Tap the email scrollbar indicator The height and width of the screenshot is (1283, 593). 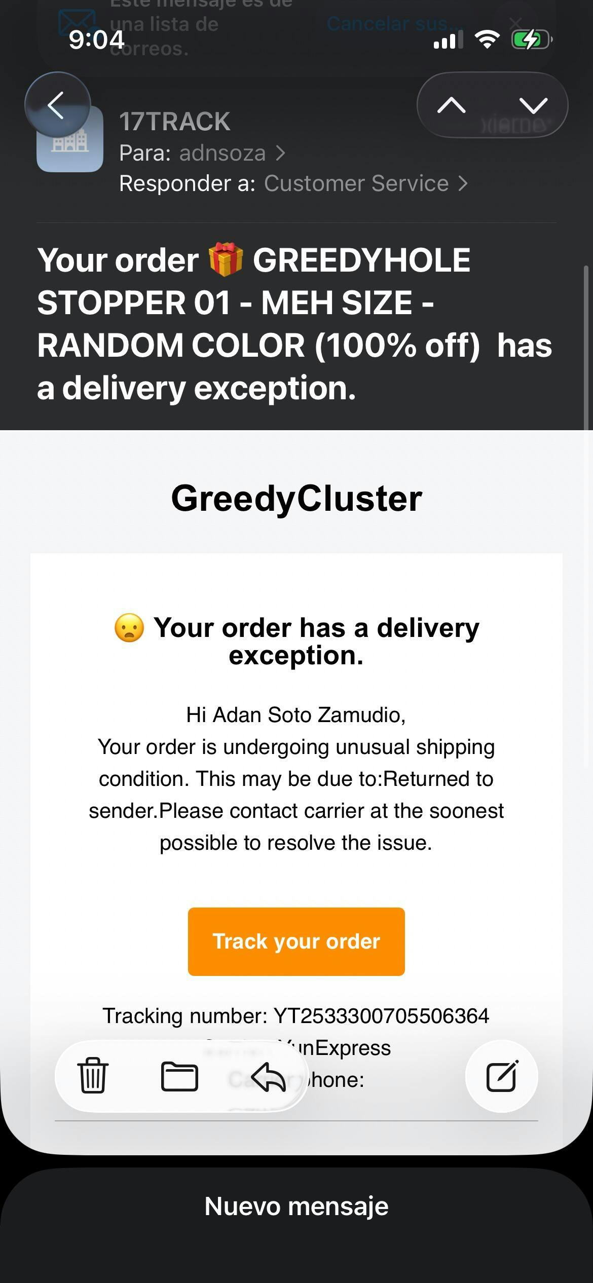586,345
